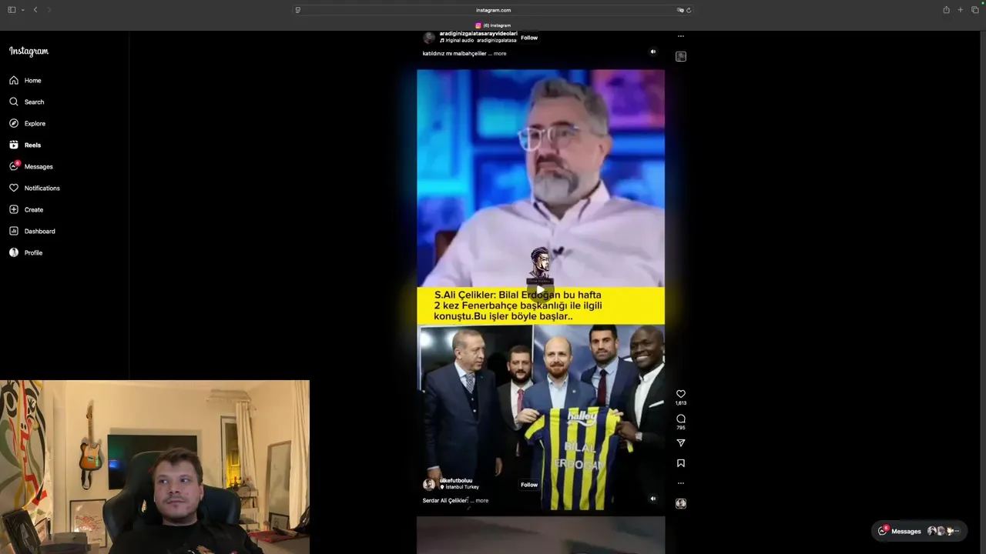Open floating Messages button at bottom right
Screen dimensions: 986x554
coord(920,531)
